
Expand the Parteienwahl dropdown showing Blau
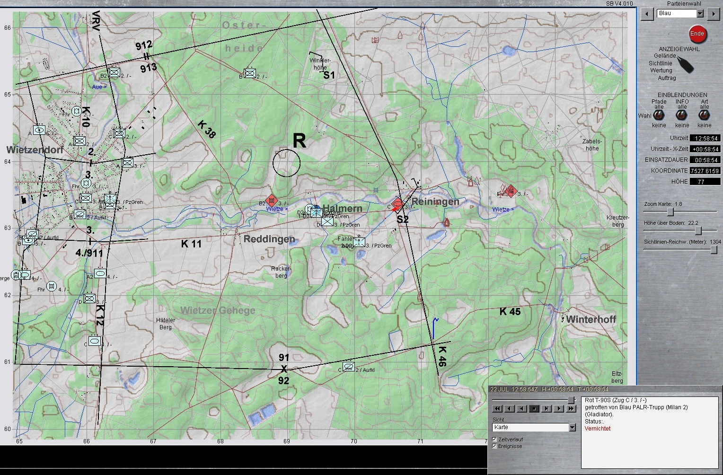click(700, 14)
